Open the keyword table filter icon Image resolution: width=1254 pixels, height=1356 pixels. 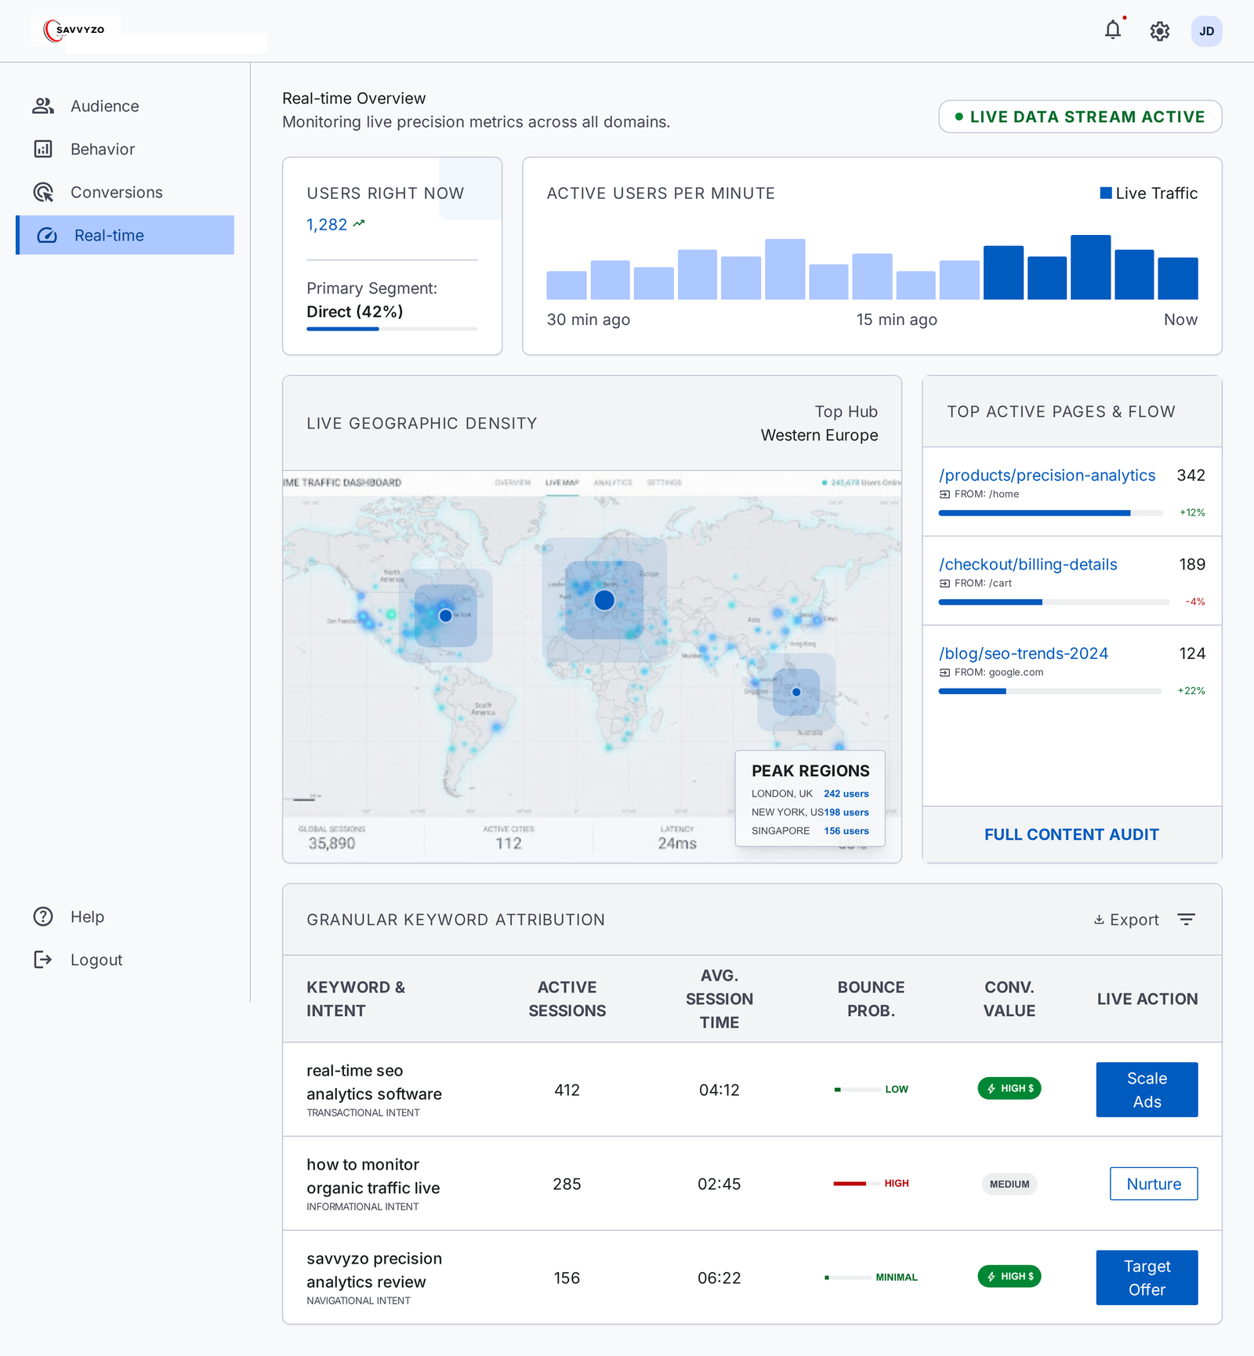click(x=1187, y=920)
